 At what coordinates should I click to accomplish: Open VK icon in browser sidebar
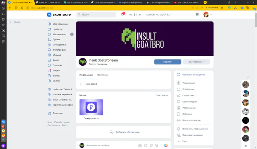coord(3,122)
